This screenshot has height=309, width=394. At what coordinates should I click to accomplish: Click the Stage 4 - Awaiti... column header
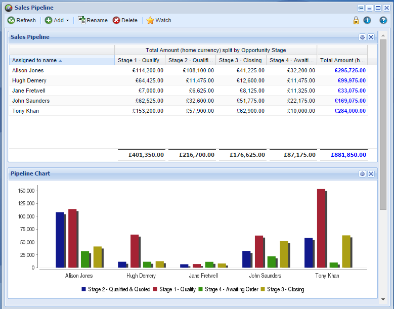292,60
